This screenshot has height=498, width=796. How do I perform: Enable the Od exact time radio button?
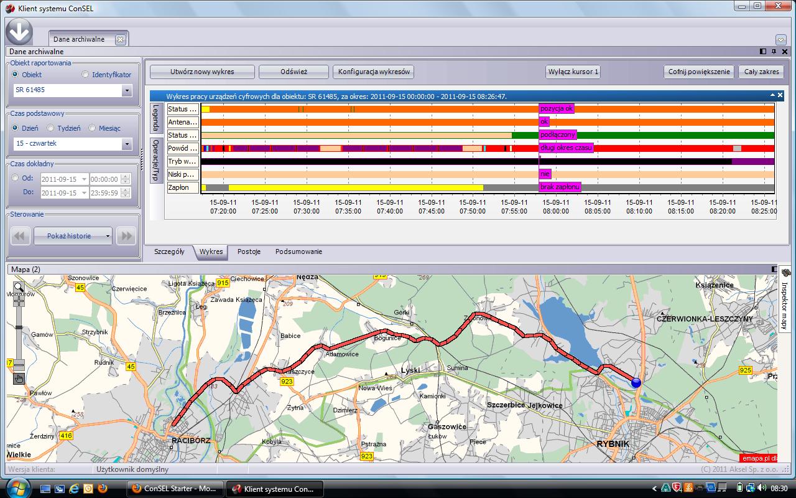pos(16,178)
